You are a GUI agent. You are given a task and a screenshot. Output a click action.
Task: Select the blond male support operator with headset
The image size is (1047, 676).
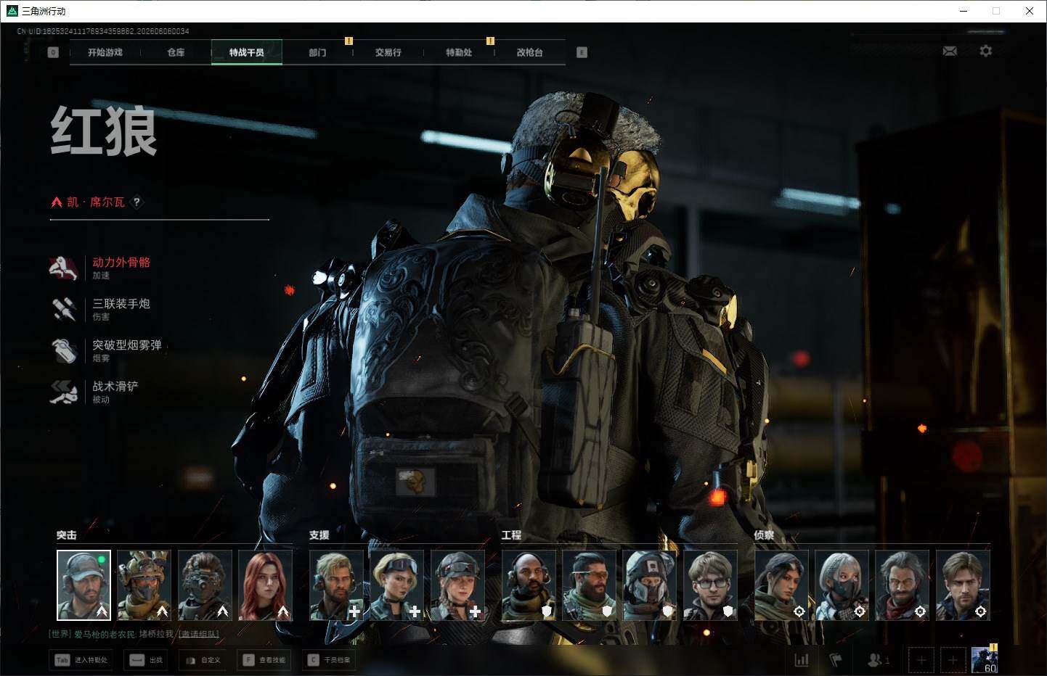click(336, 585)
